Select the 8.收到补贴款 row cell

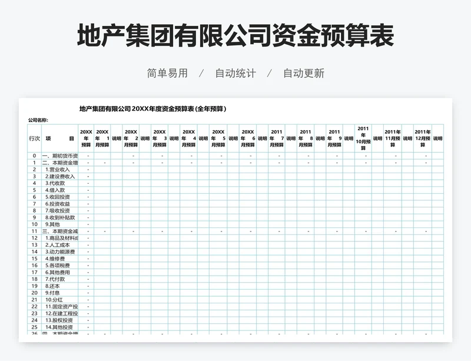tap(60, 217)
